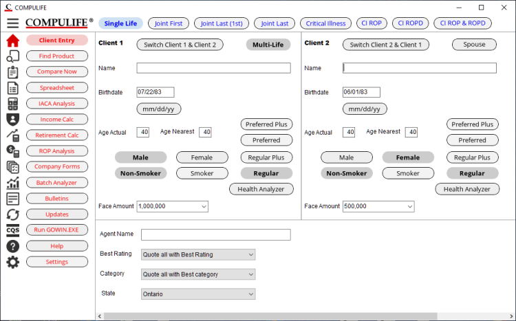Select the CI ROP tab
This screenshot has width=516, height=321.
(x=372, y=23)
